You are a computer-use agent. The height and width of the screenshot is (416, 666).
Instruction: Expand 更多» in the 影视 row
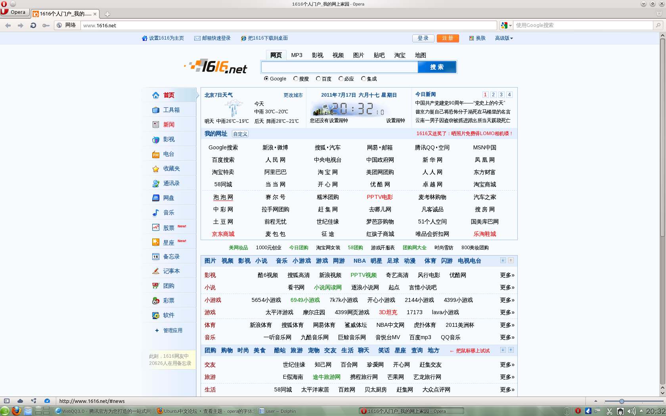507,275
